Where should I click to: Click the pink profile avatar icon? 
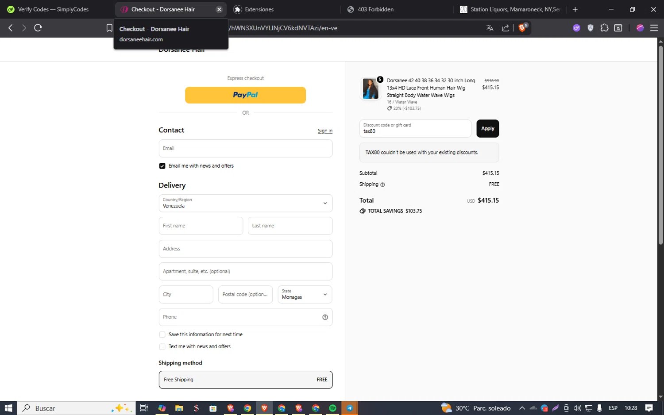click(640, 28)
